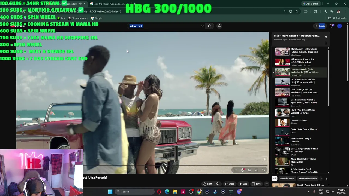This screenshot has height=196, width=349.
Task: Select JAY-Z - Empire State Of Mind
Action: click(300, 151)
